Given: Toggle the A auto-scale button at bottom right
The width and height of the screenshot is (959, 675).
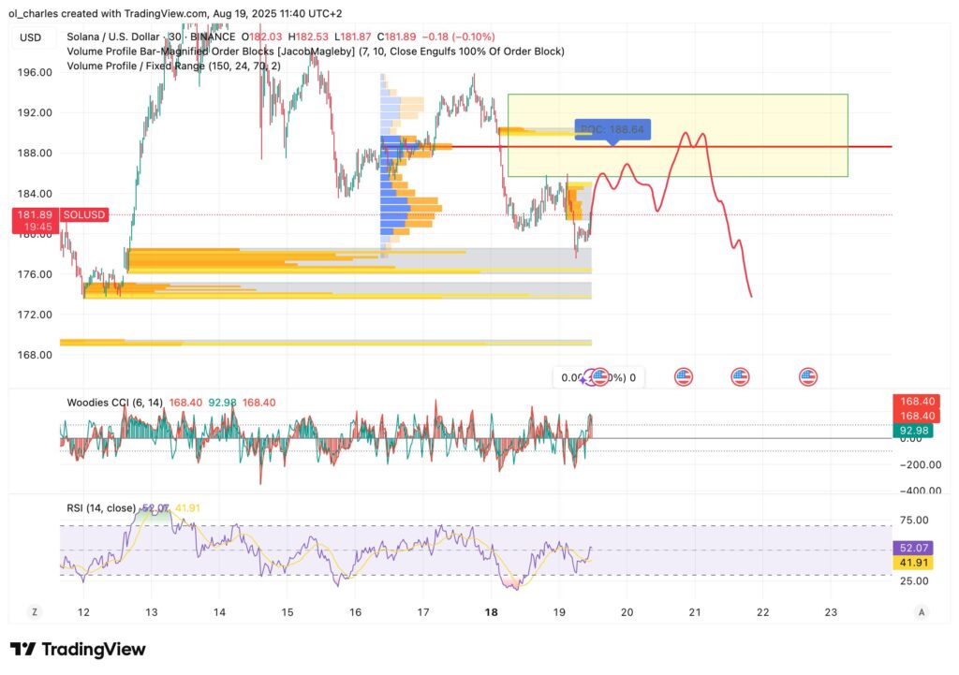Looking at the screenshot, I should (x=922, y=611).
